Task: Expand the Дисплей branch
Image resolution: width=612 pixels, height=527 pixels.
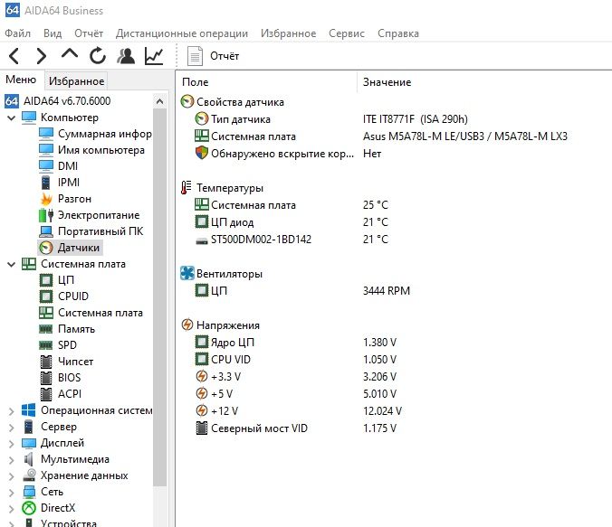Action: pos(12,444)
